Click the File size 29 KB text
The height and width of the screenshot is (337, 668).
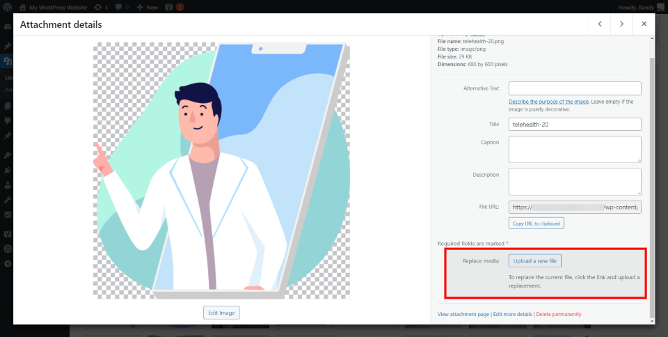pos(454,56)
